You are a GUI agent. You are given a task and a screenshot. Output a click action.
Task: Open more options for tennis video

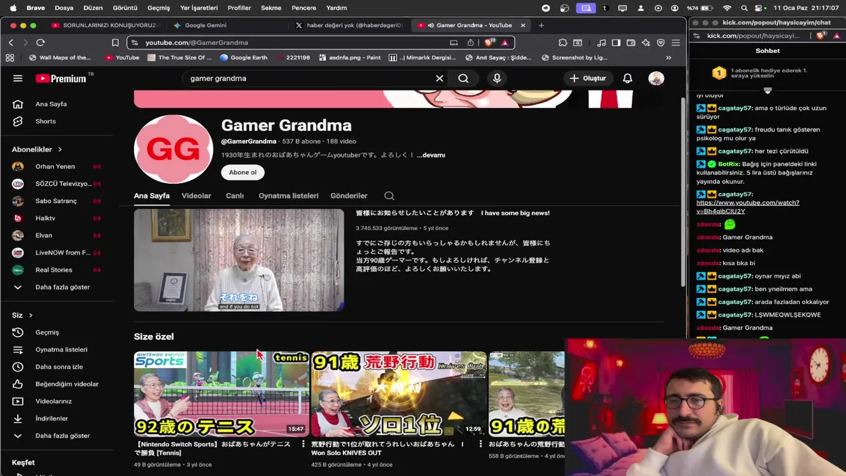(x=303, y=444)
